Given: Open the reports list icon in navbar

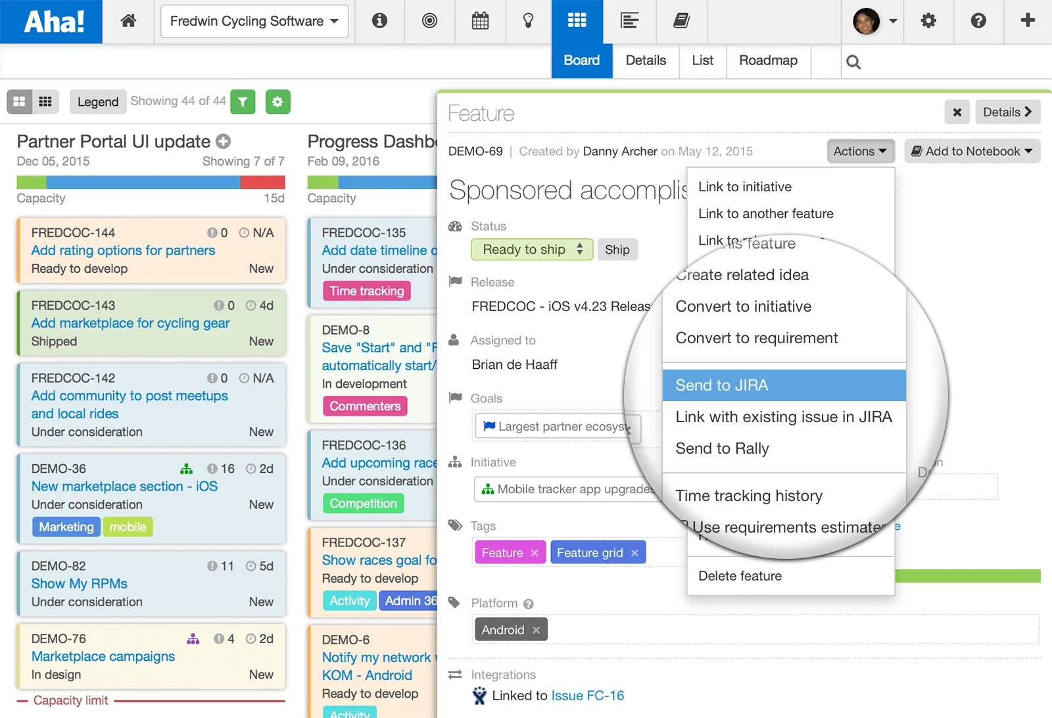Looking at the screenshot, I should pos(630,21).
